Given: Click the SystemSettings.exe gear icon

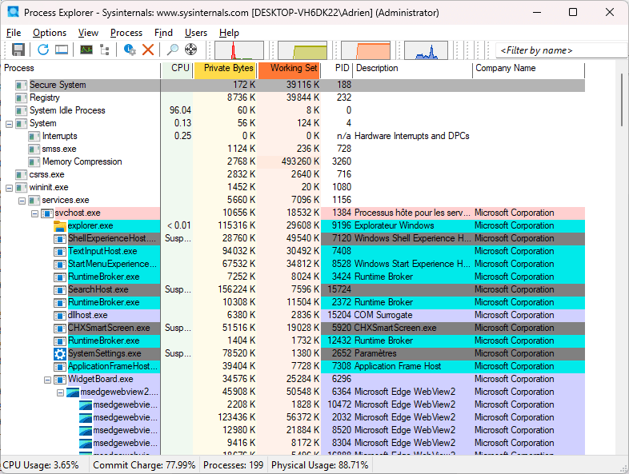Looking at the screenshot, I should (x=60, y=354).
